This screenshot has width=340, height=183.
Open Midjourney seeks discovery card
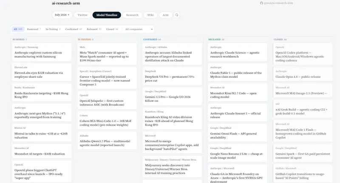(x=173, y=166)
